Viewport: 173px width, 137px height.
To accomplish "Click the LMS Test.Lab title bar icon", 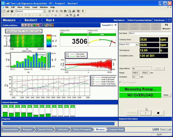I will click(x=3, y=3).
